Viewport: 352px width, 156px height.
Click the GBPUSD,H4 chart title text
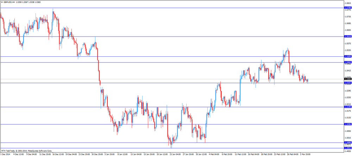pos(9,2)
